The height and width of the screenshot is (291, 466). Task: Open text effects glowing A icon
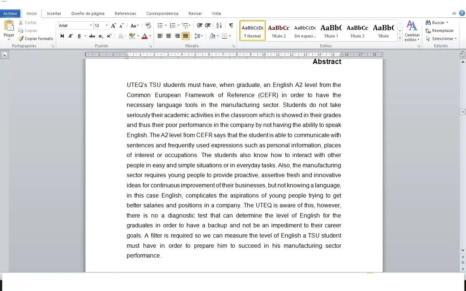click(121, 36)
